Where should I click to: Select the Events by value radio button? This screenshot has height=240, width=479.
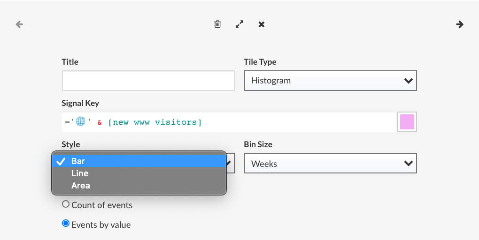pyautogui.click(x=66, y=224)
